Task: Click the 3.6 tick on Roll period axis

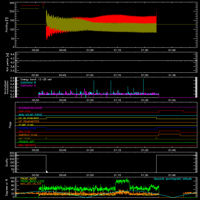Action: (x=12, y=70)
